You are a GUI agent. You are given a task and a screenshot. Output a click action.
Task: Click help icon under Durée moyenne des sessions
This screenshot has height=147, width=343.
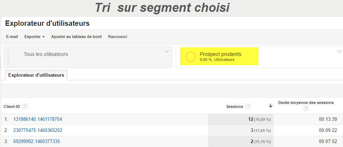click(x=306, y=108)
